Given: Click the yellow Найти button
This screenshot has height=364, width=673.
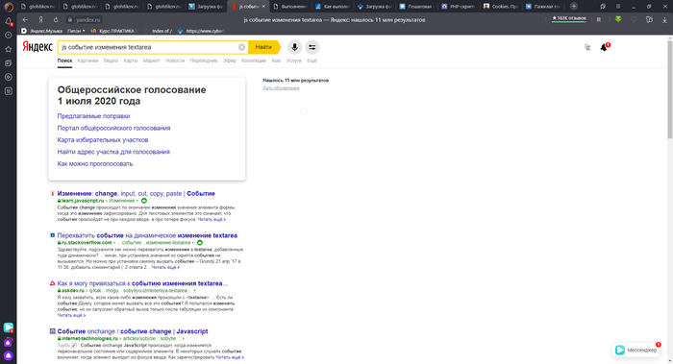Looking at the screenshot, I should coord(263,47).
